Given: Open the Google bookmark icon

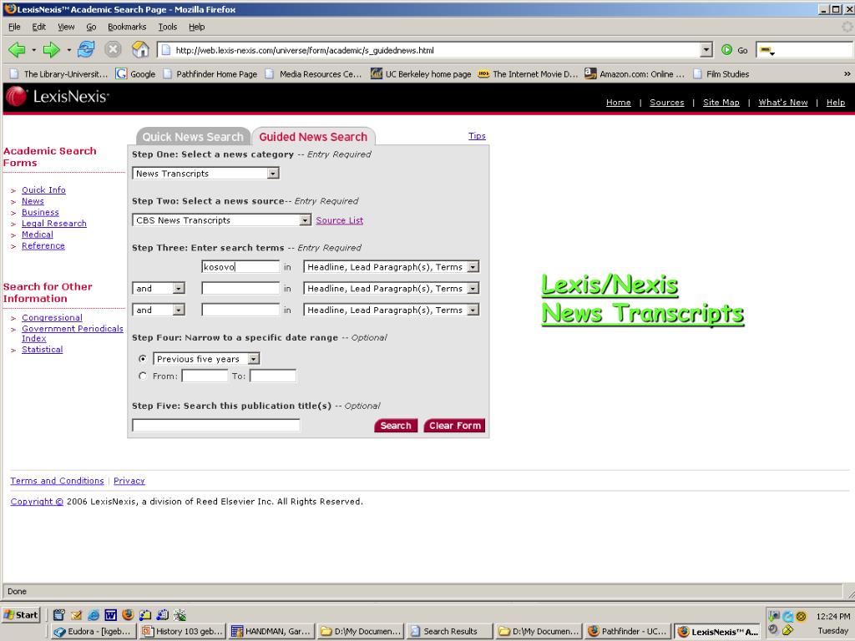Looking at the screenshot, I should click(121, 73).
